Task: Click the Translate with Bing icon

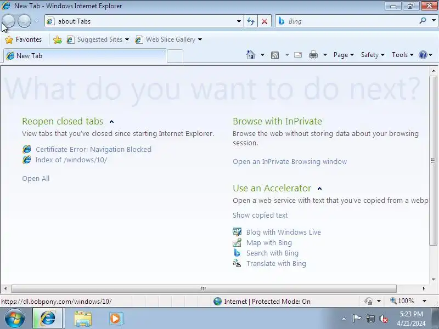Action: pyautogui.click(x=237, y=263)
